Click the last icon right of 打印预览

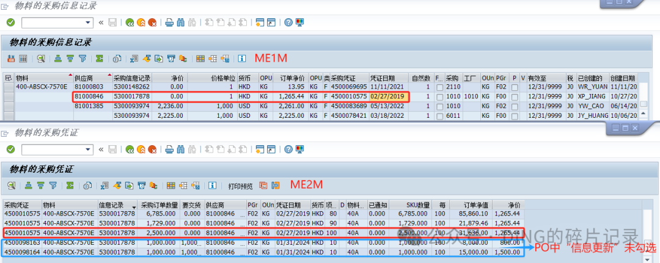[x=275, y=186]
